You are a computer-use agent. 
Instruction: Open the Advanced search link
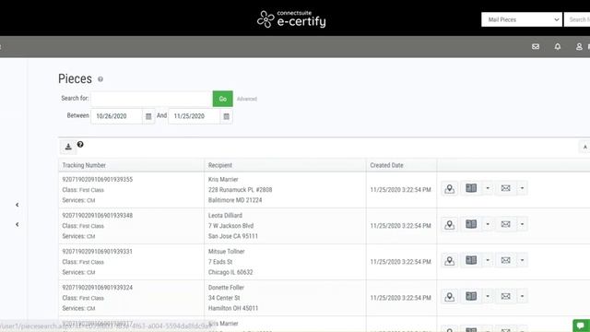click(x=247, y=99)
